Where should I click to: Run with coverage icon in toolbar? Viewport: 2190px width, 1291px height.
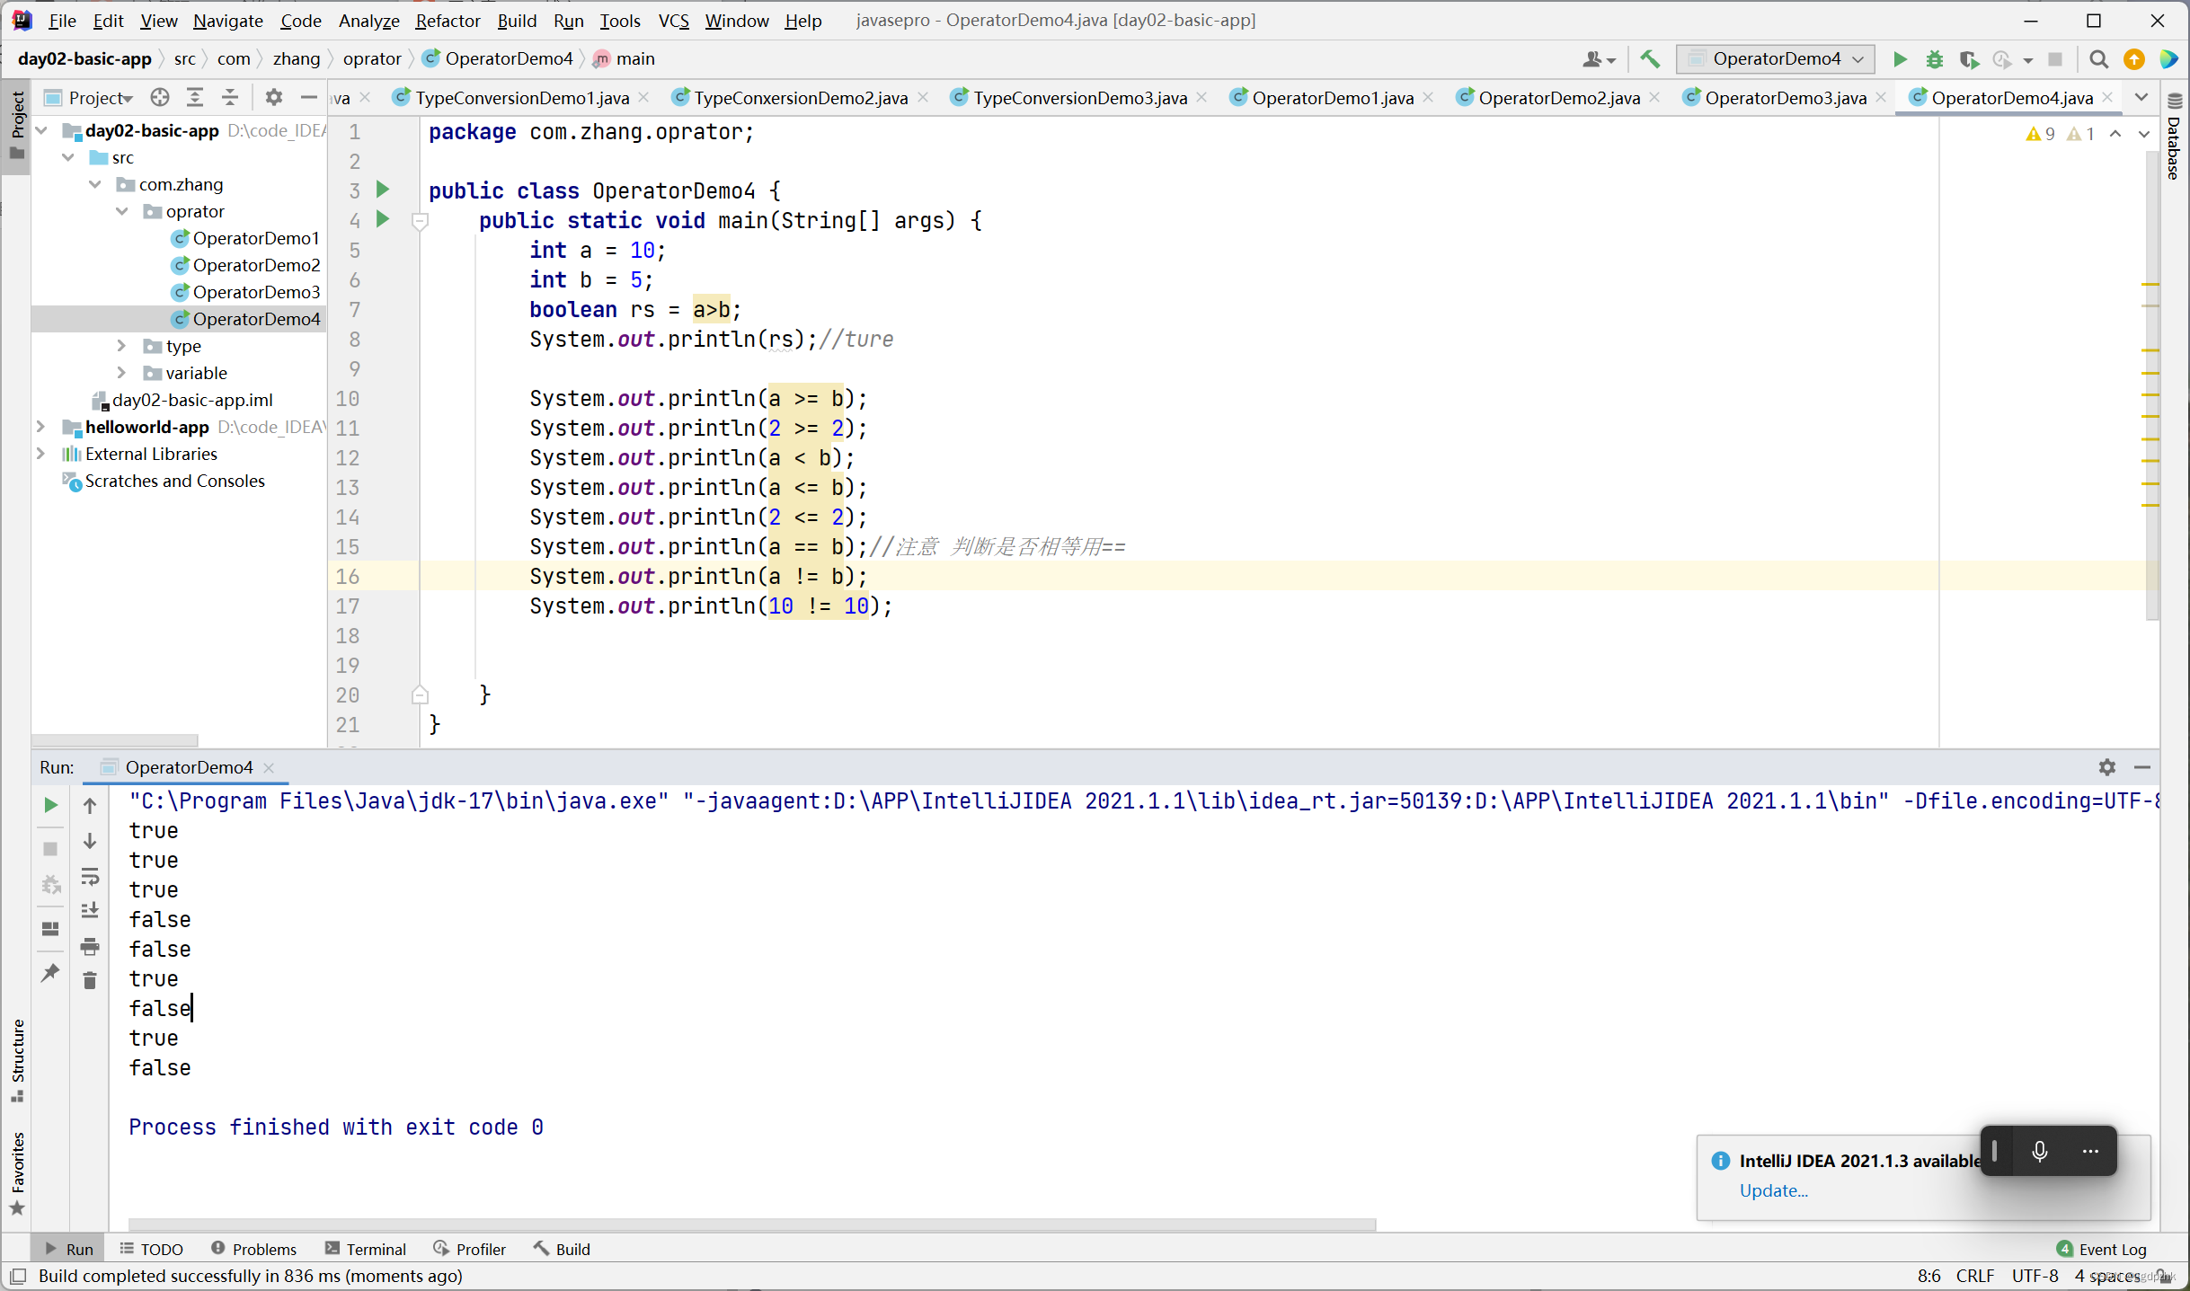(x=1968, y=59)
